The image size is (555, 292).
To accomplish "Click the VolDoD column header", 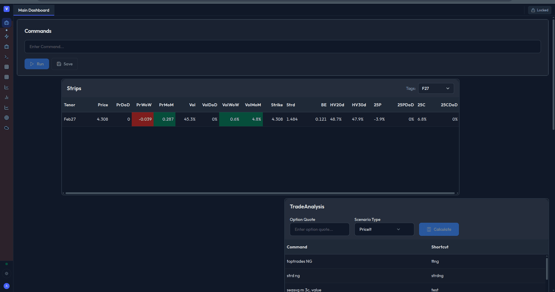I will 210,105.
